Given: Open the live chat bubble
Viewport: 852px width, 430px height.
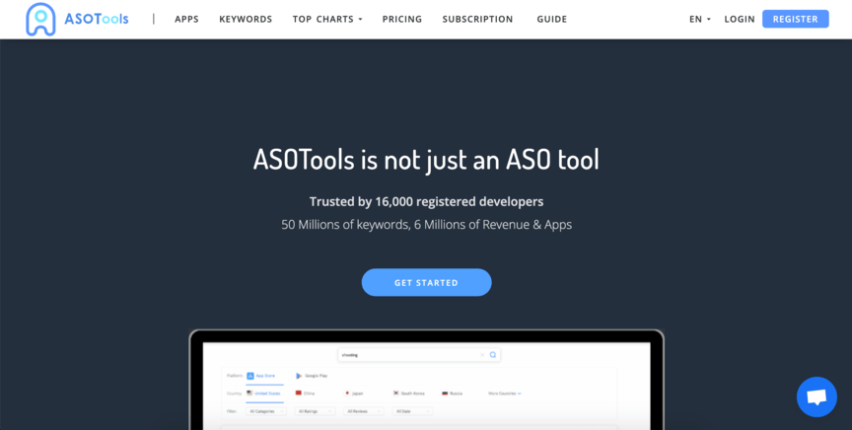Looking at the screenshot, I should pyautogui.click(x=816, y=396).
